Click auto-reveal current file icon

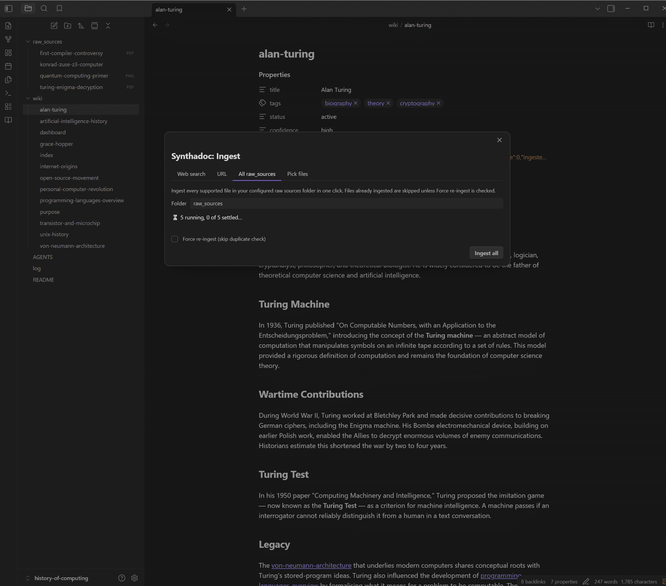coord(94,26)
